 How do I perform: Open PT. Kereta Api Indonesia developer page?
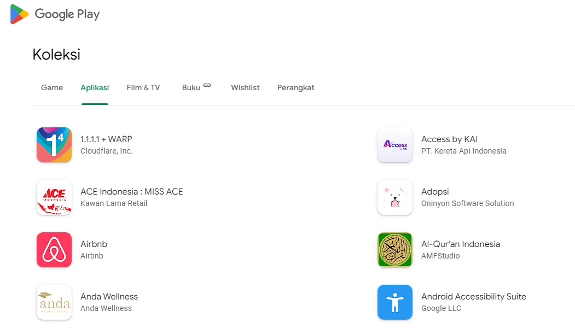464,151
